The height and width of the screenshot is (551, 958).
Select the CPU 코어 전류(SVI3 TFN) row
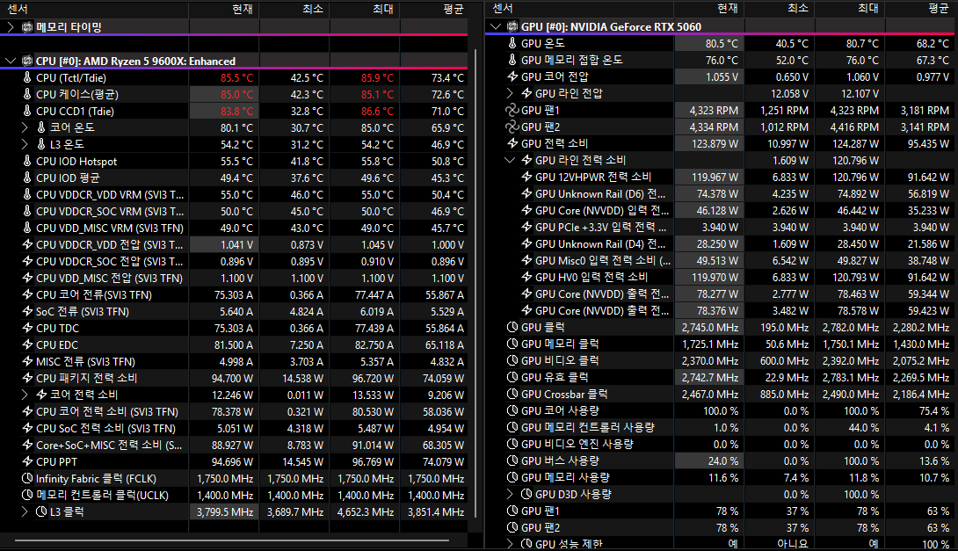click(x=234, y=294)
